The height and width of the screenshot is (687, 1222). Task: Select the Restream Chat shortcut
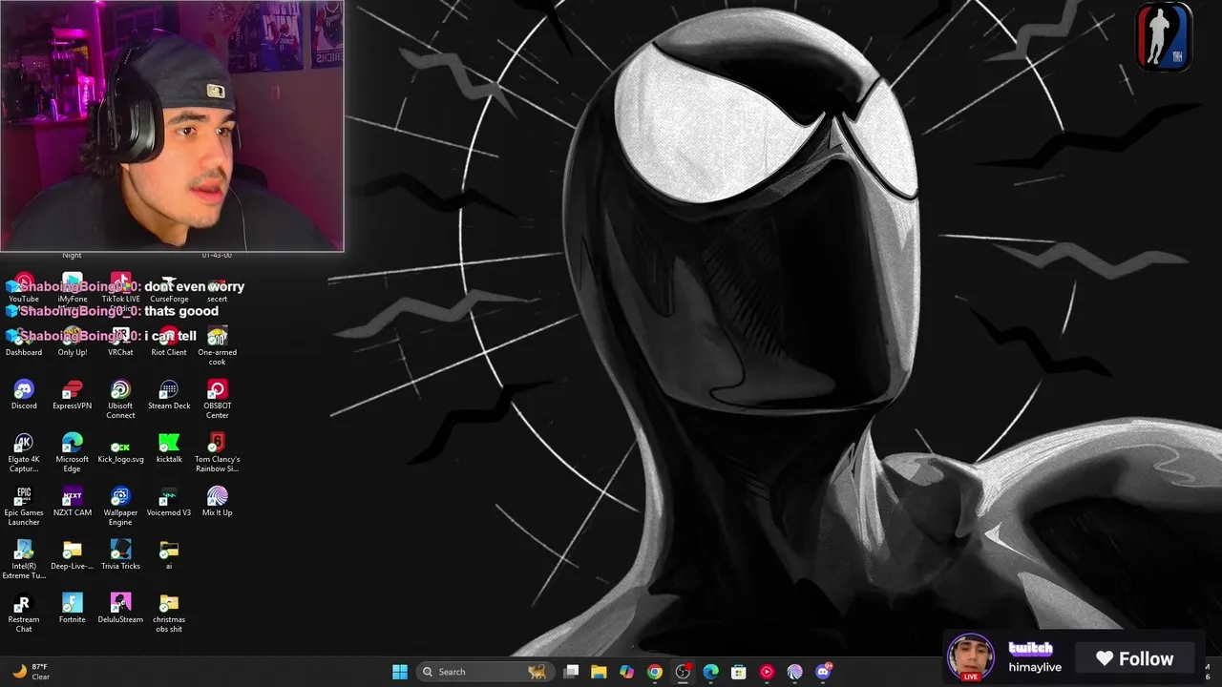[x=24, y=614]
